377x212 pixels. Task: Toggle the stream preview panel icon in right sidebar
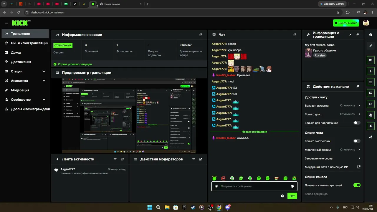click(x=371, y=60)
